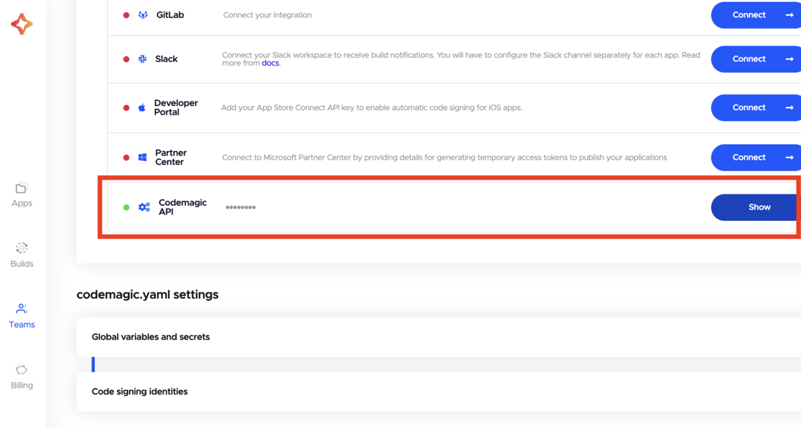Click the Codemagic logo icon
The image size is (801, 428).
tap(21, 24)
